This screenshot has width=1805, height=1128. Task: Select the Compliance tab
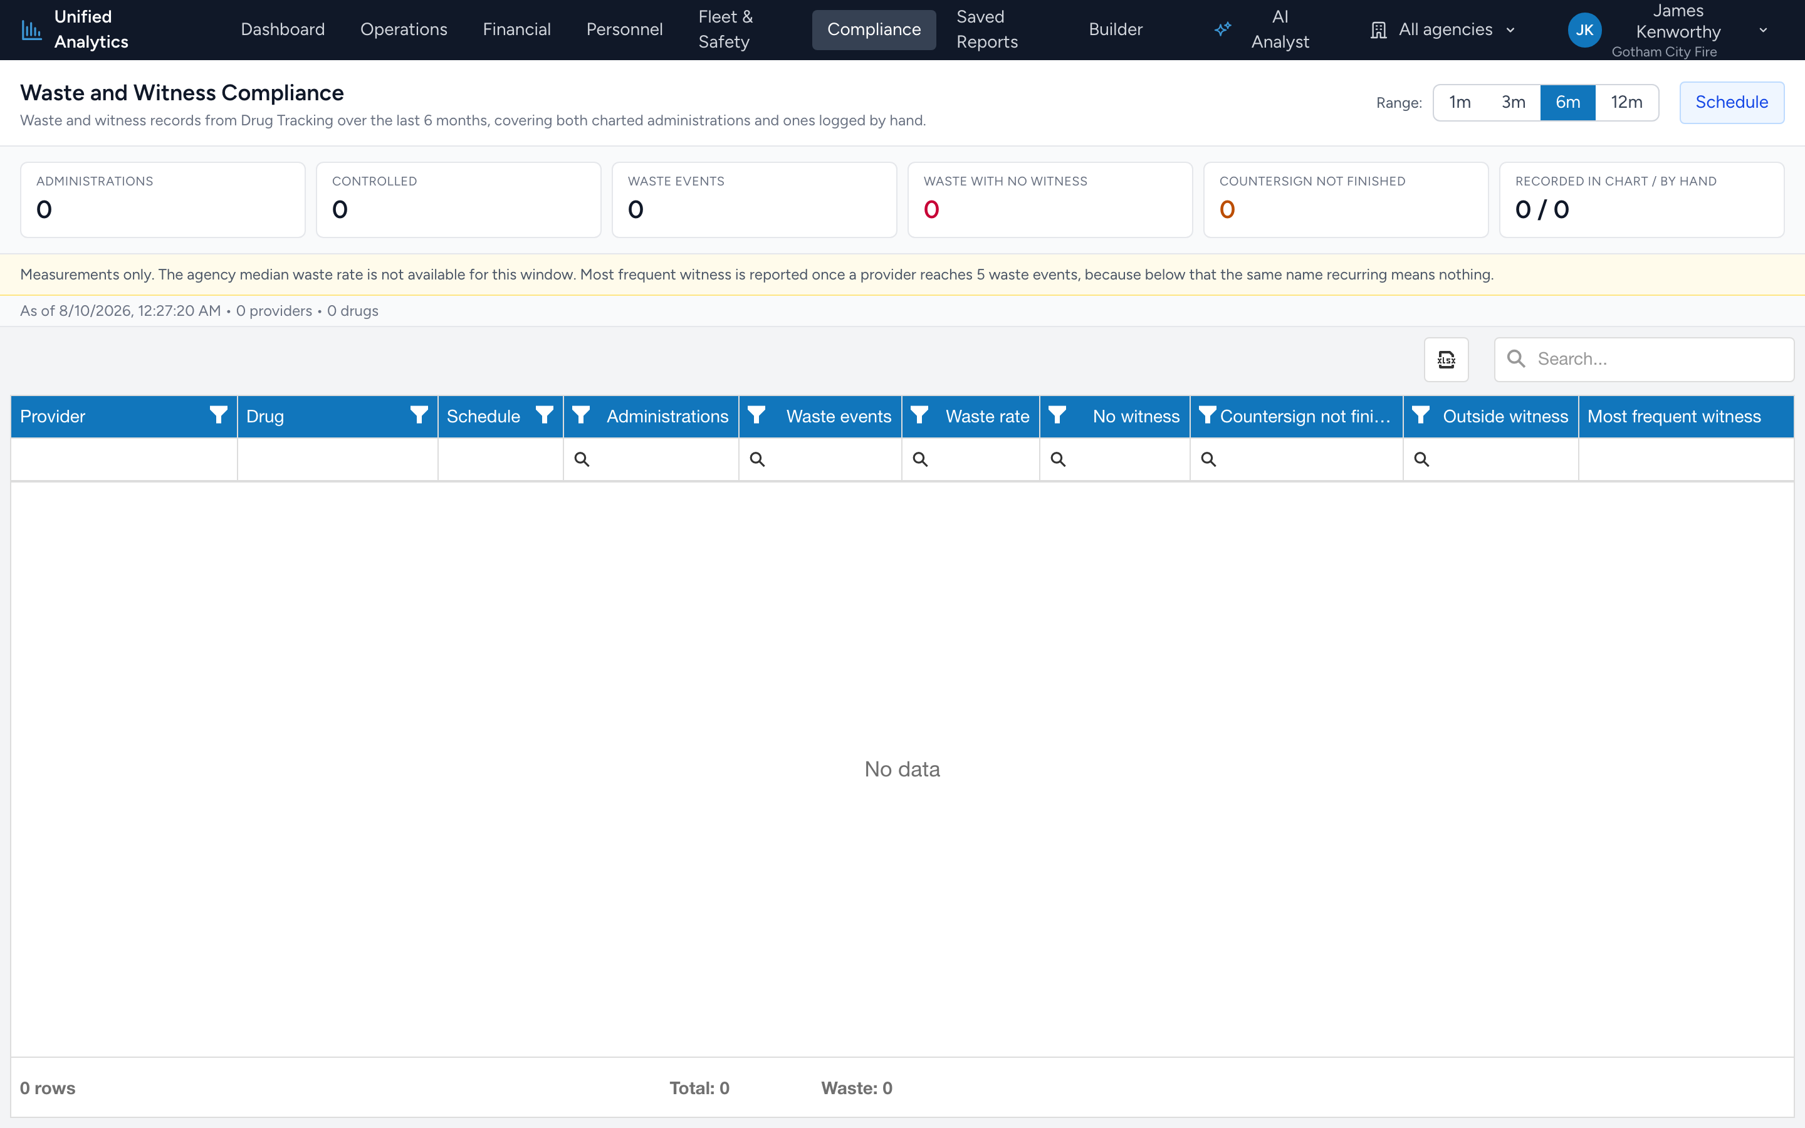tap(874, 30)
